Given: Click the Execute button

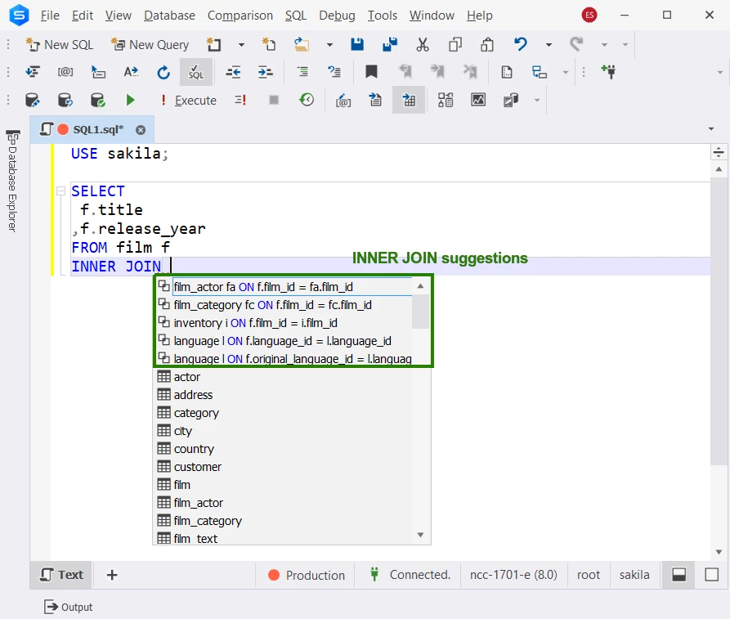Looking at the screenshot, I should [x=189, y=100].
